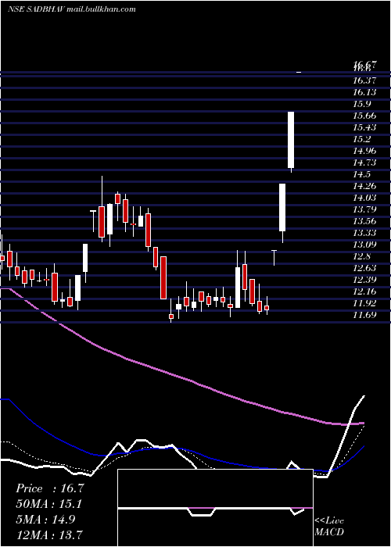Click the 15.9 price axis label
Screen dimensions: 391x547
tap(363, 104)
